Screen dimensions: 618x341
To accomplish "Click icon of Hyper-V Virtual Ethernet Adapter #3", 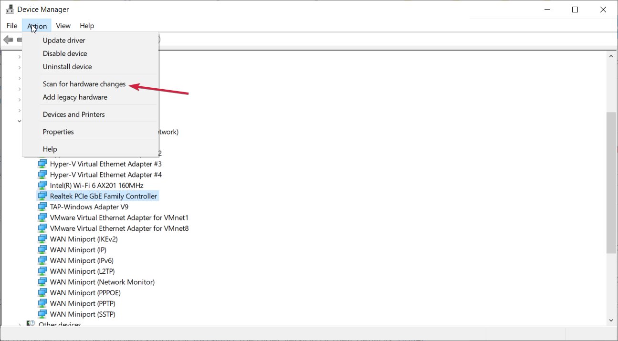I will 42,164.
